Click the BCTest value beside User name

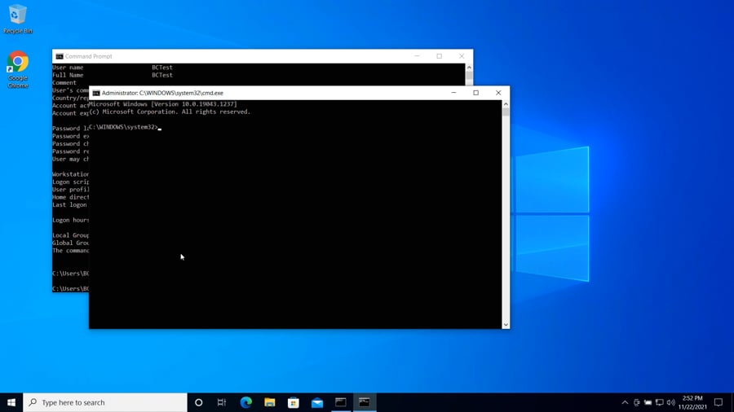162,68
